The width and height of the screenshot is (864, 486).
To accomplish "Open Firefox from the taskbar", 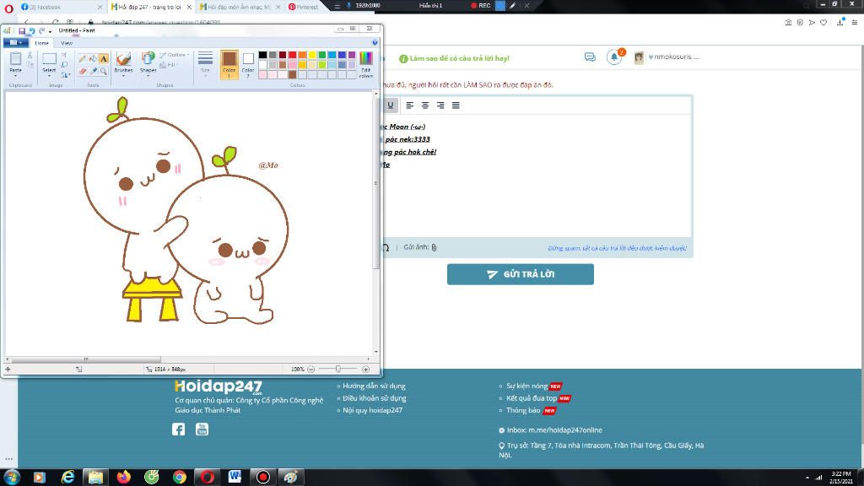I will [x=123, y=478].
